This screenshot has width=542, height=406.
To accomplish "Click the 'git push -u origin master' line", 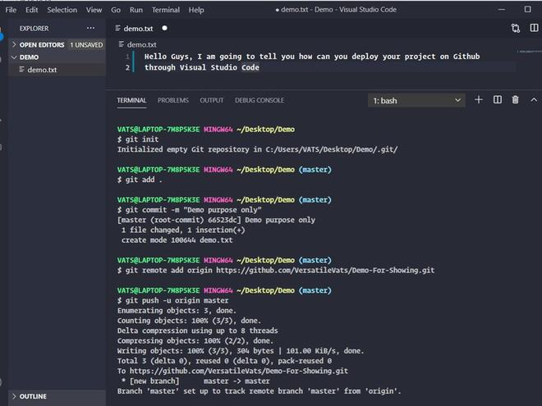I will 172,300.
